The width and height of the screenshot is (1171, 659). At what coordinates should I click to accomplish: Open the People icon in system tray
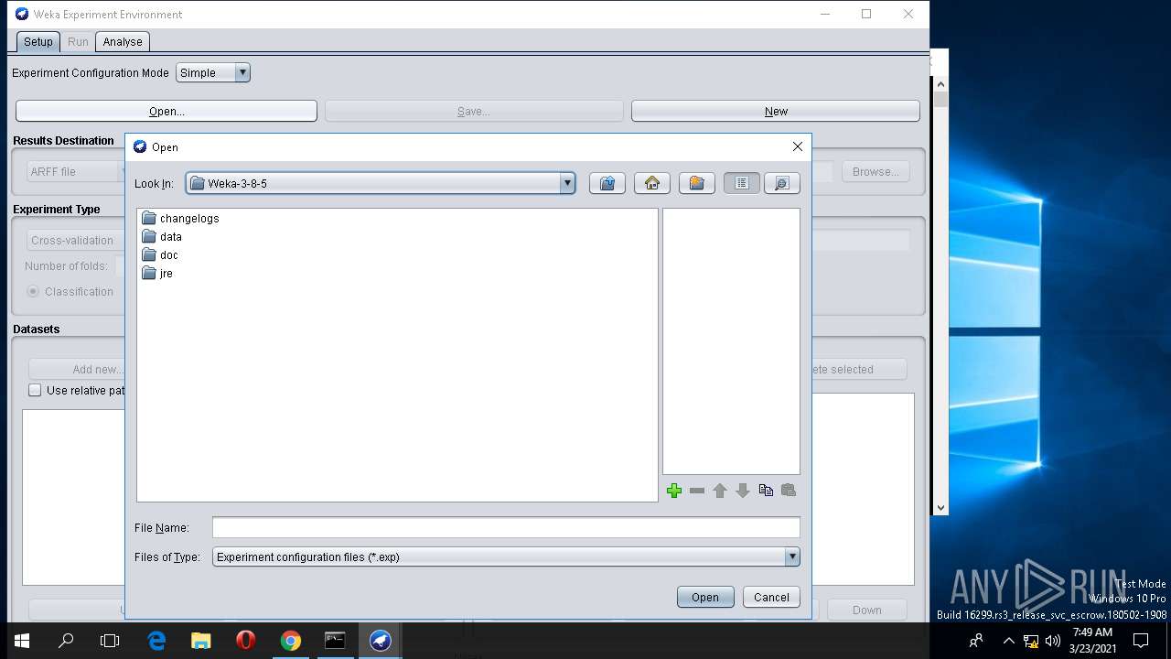click(976, 641)
